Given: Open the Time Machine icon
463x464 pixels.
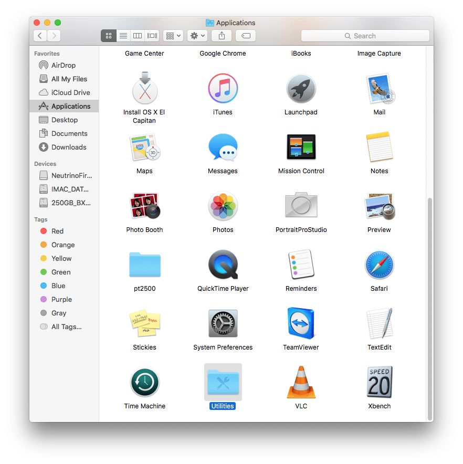Looking at the screenshot, I should [144, 383].
